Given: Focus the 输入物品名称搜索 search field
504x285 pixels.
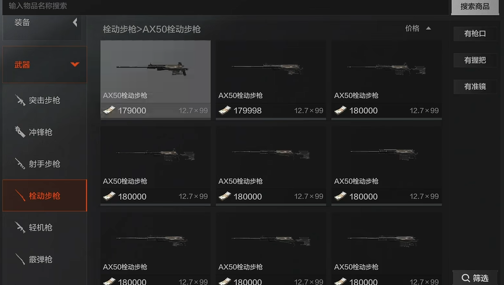Looking at the screenshot, I should coord(225,6).
